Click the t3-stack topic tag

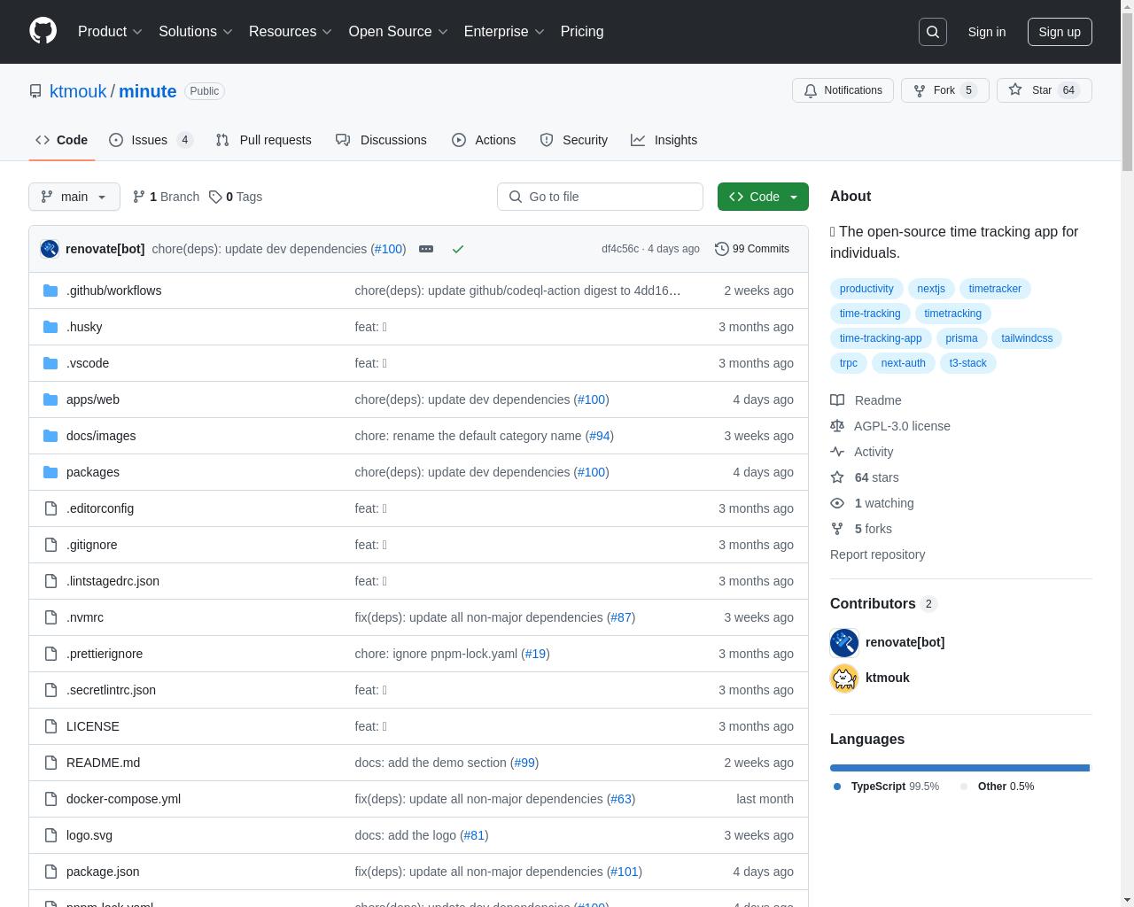967,363
